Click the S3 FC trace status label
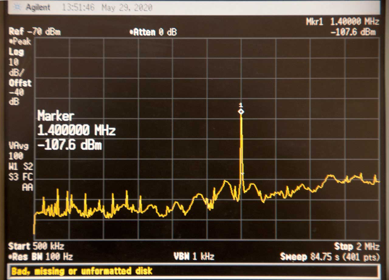The width and height of the screenshot is (389, 280). pos(21,177)
